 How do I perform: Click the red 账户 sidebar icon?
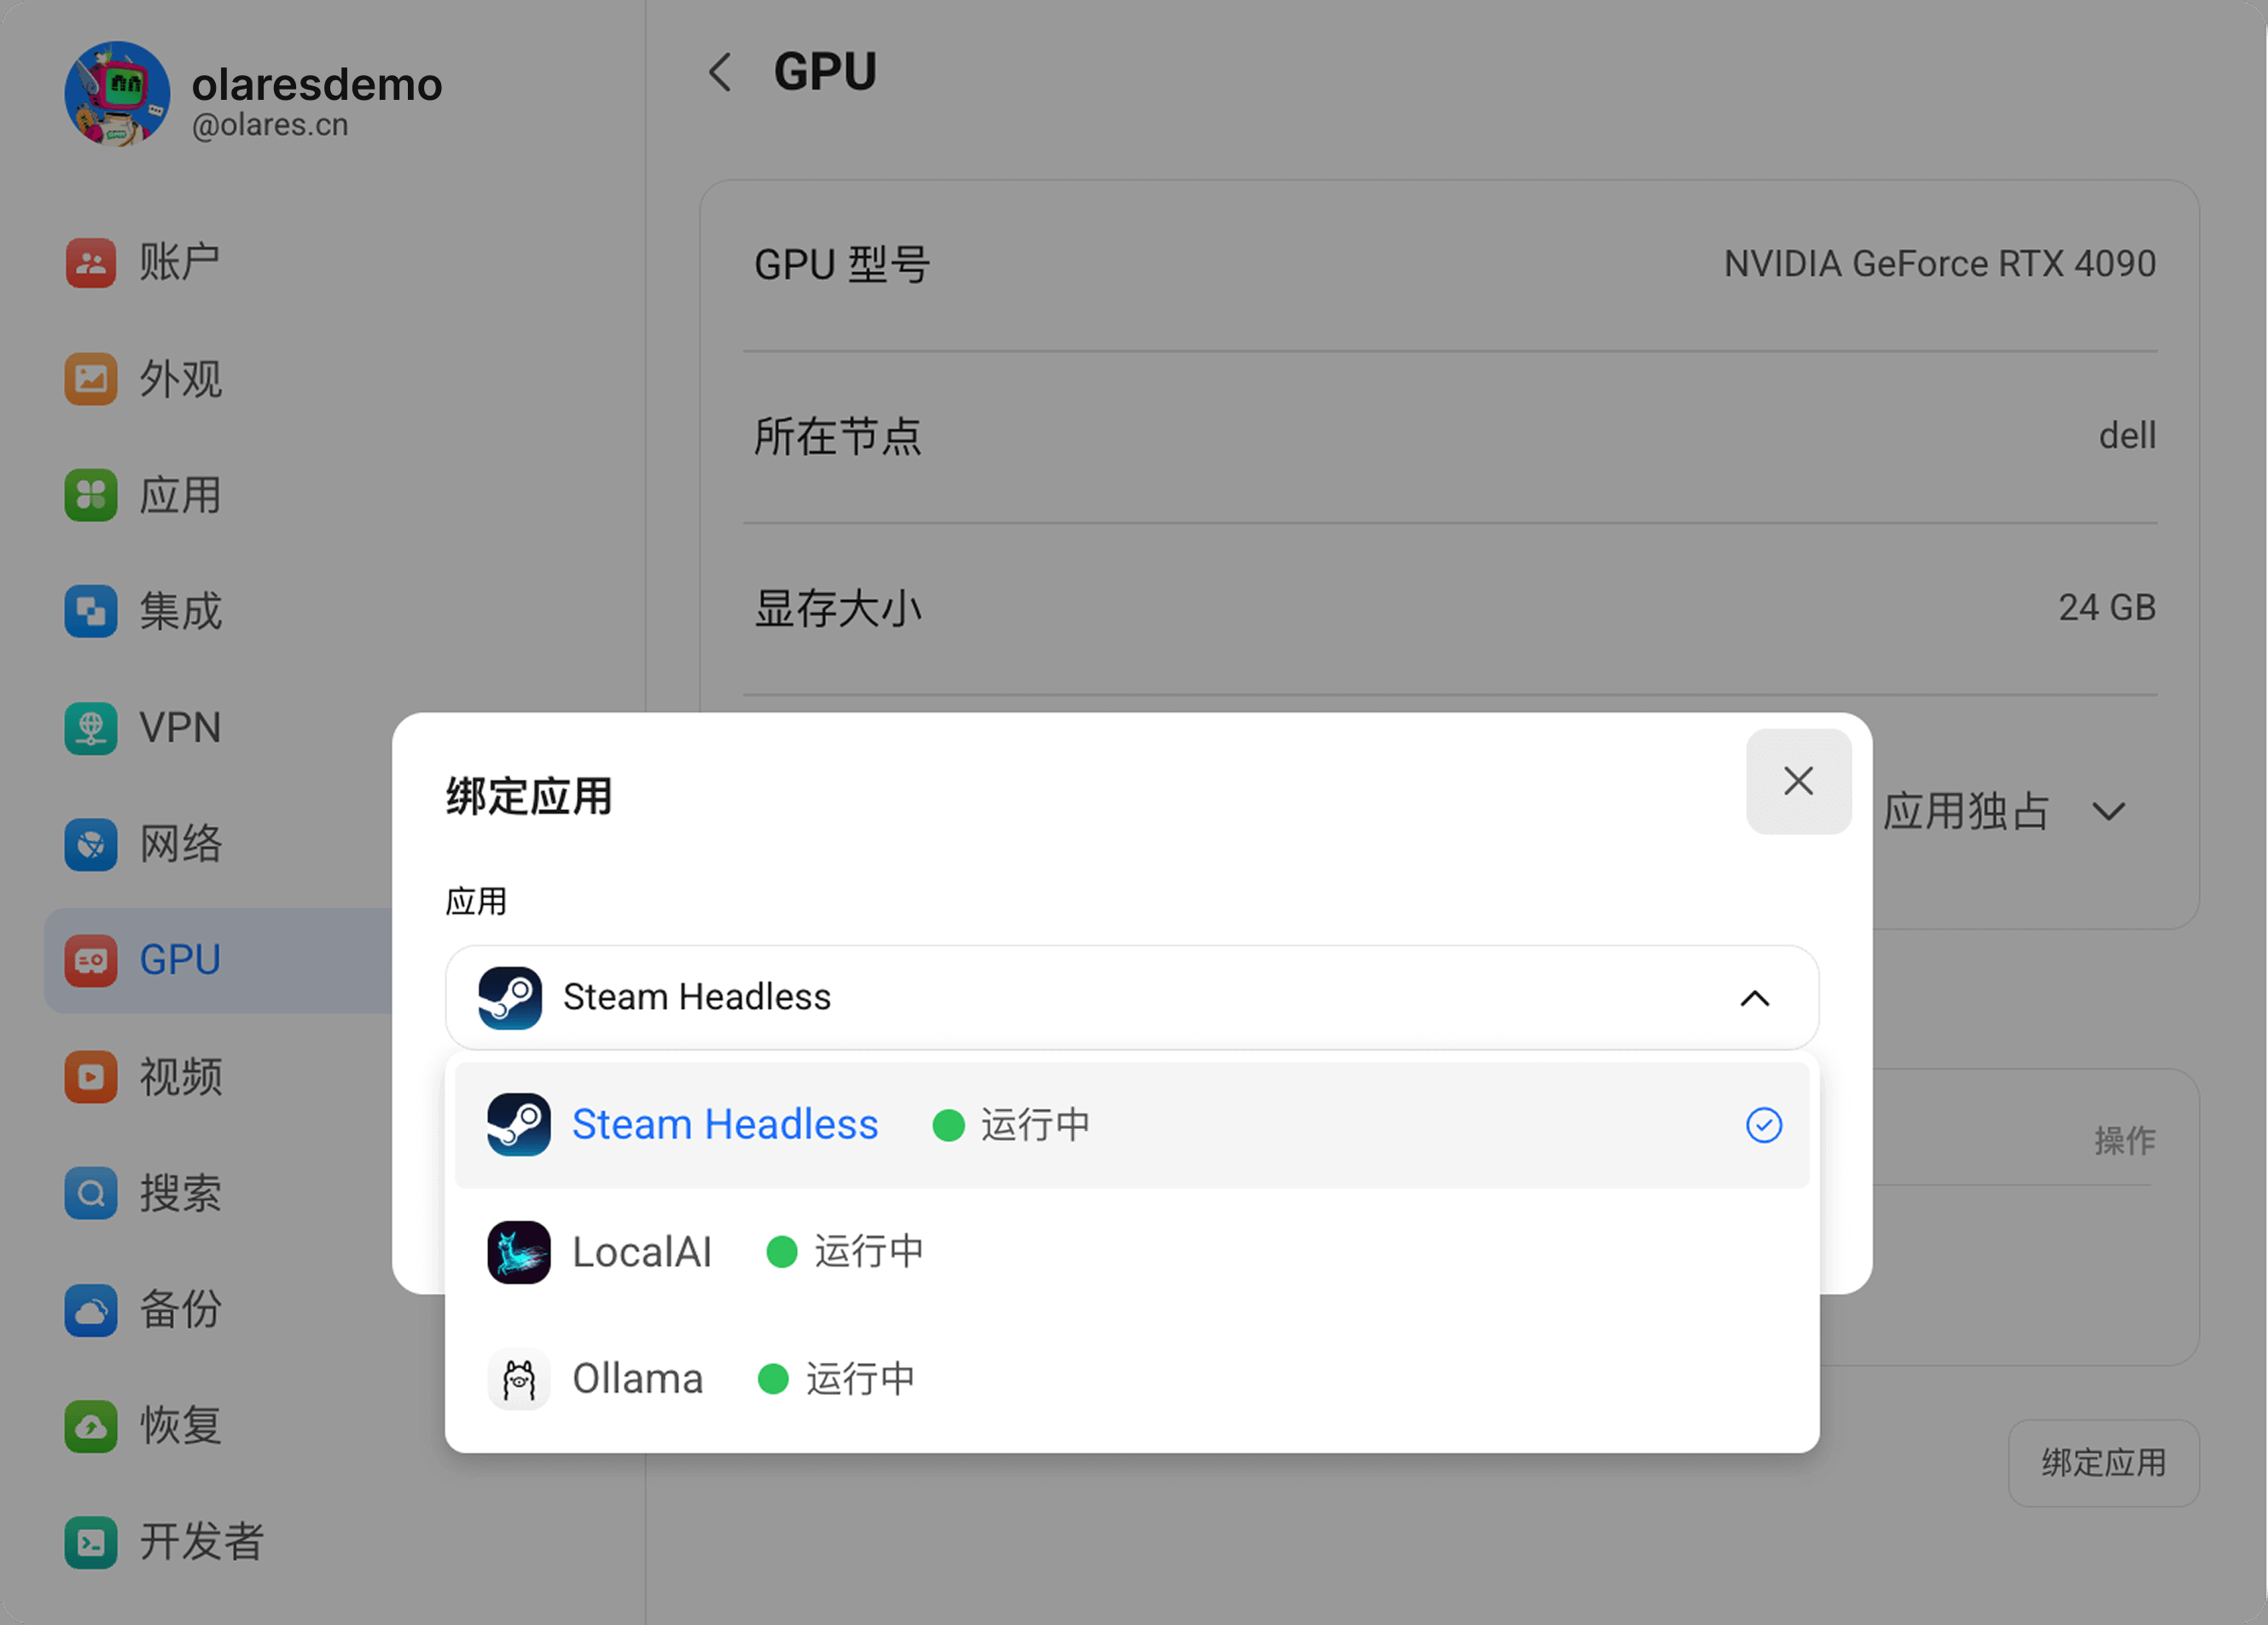(x=91, y=263)
